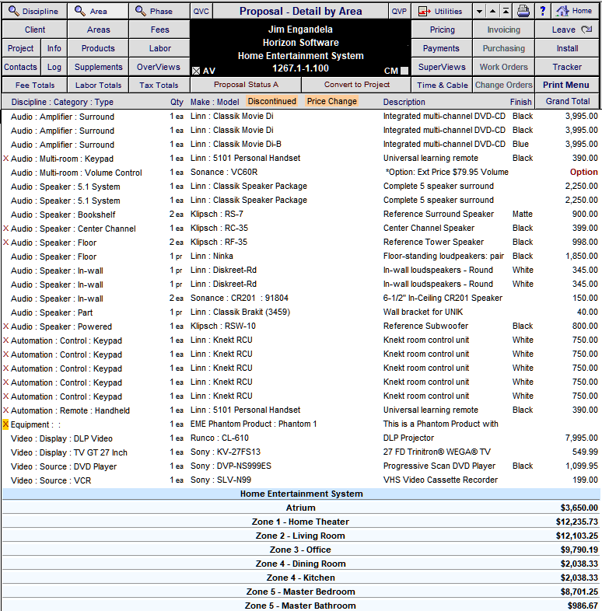Image resolution: width=602 pixels, height=611 pixels.
Task: Open OverViews
Action: (x=159, y=67)
